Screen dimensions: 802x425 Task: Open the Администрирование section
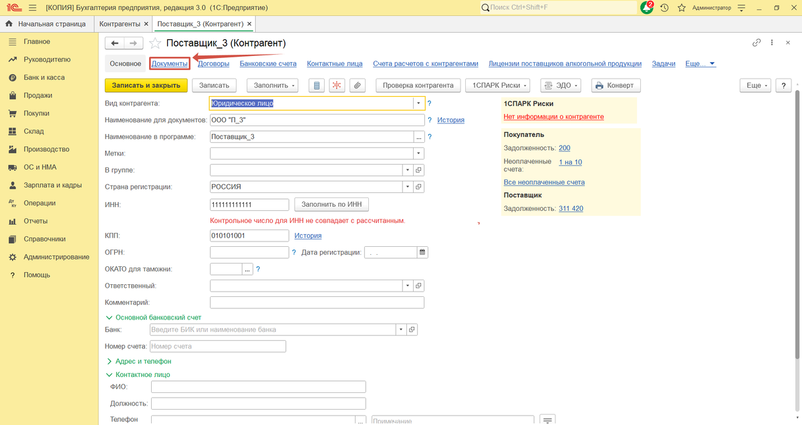[56, 257]
